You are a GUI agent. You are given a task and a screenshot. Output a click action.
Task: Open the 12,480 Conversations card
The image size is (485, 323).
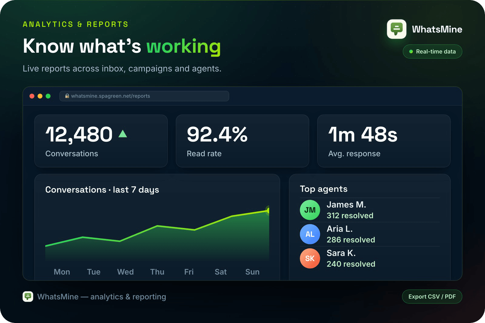(x=101, y=141)
